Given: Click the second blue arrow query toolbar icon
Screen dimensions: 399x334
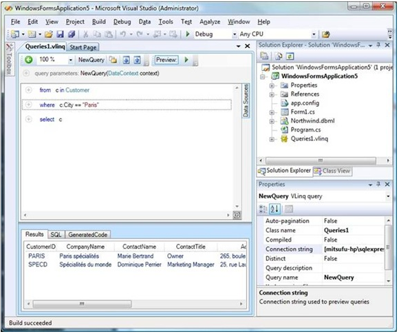Looking at the screenshot, I should [x=137, y=60].
